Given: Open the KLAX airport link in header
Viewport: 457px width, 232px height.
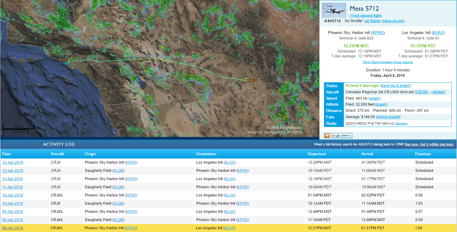Looking at the screenshot, I should point(438,33).
